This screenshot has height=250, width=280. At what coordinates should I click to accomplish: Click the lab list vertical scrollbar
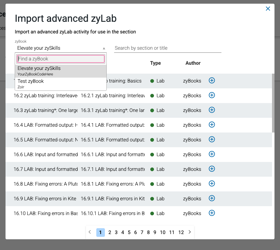(273, 103)
